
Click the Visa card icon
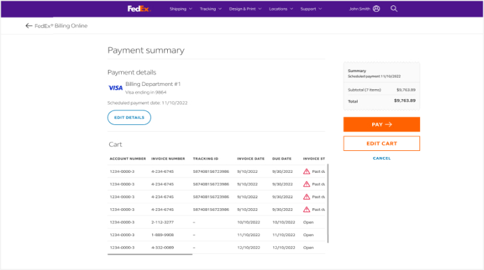[x=115, y=88]
